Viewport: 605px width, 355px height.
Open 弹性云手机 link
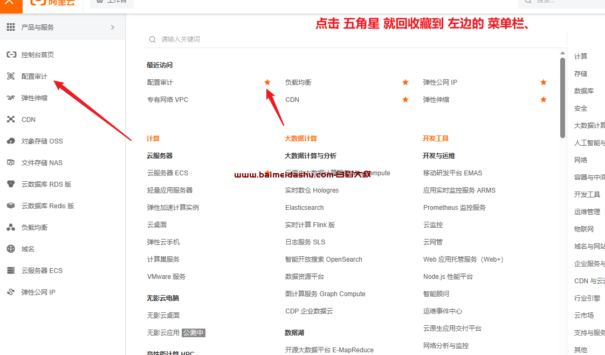pos(163,242)
